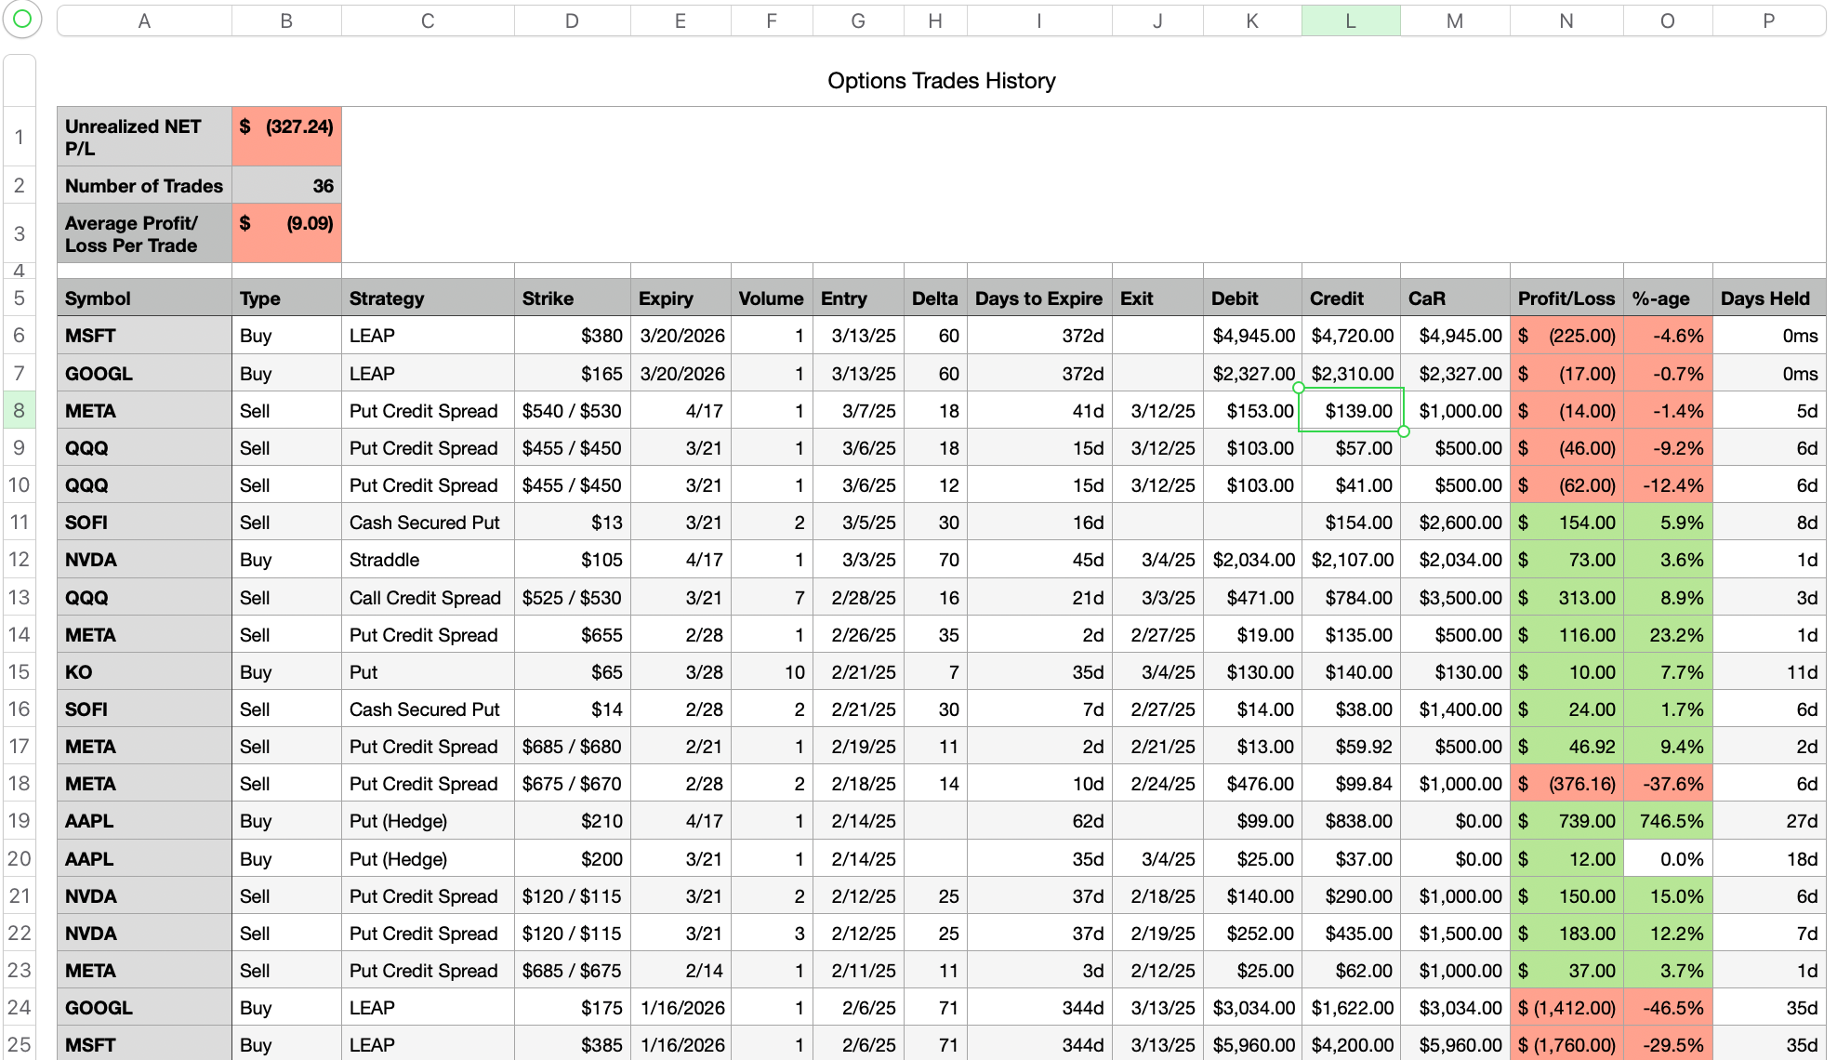Click entry date 3/3/25

pos(858,560)
